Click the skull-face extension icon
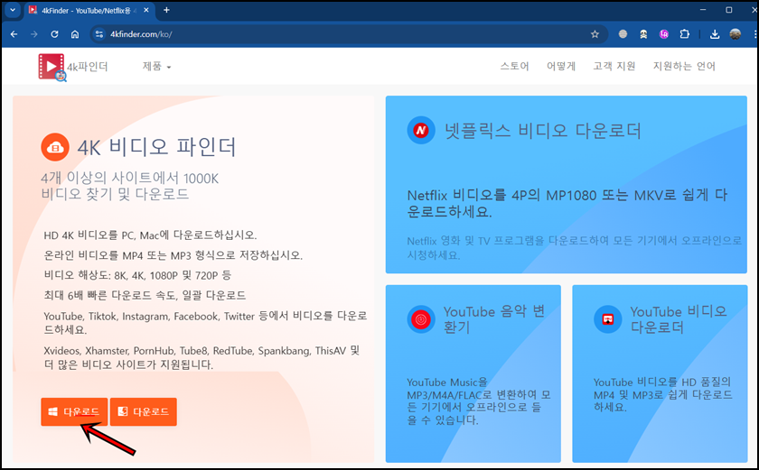The width and height of the screenshot is (759, 470). (x=643, y=34)
